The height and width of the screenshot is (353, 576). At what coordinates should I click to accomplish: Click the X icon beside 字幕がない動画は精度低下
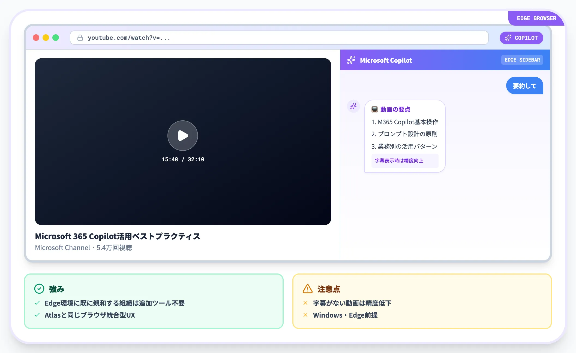pyautogui.click(x=305, y=303)
